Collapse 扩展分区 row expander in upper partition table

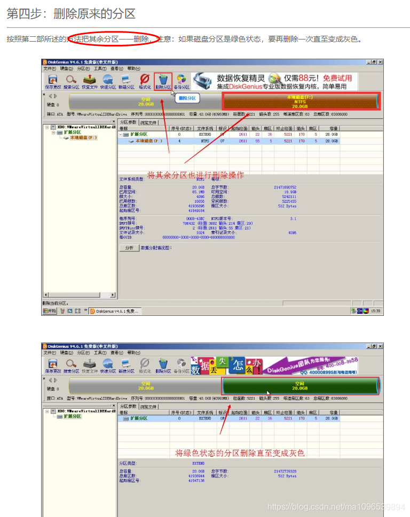tap(121, 134)
